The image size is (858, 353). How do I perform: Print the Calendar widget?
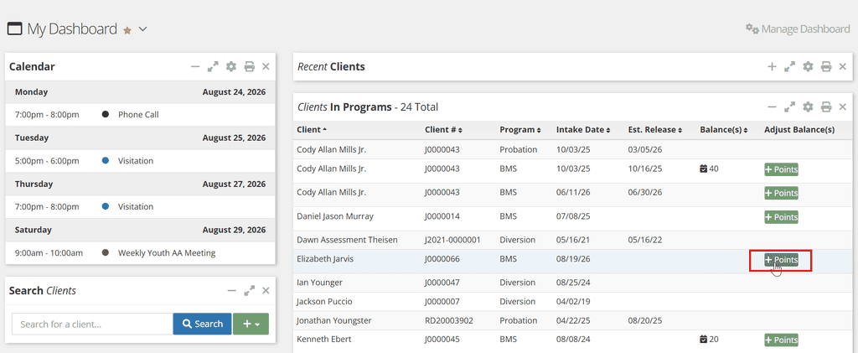coord(249,67)
